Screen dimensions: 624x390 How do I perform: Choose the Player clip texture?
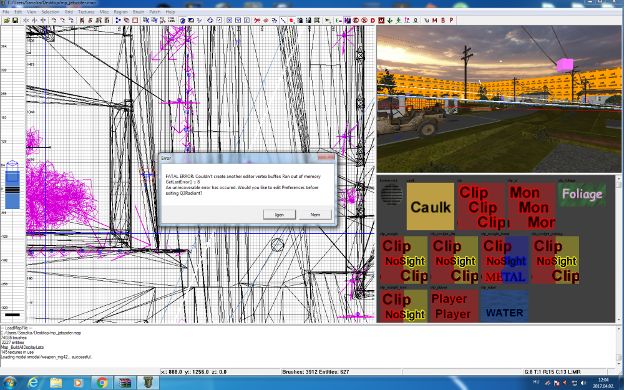454,306
